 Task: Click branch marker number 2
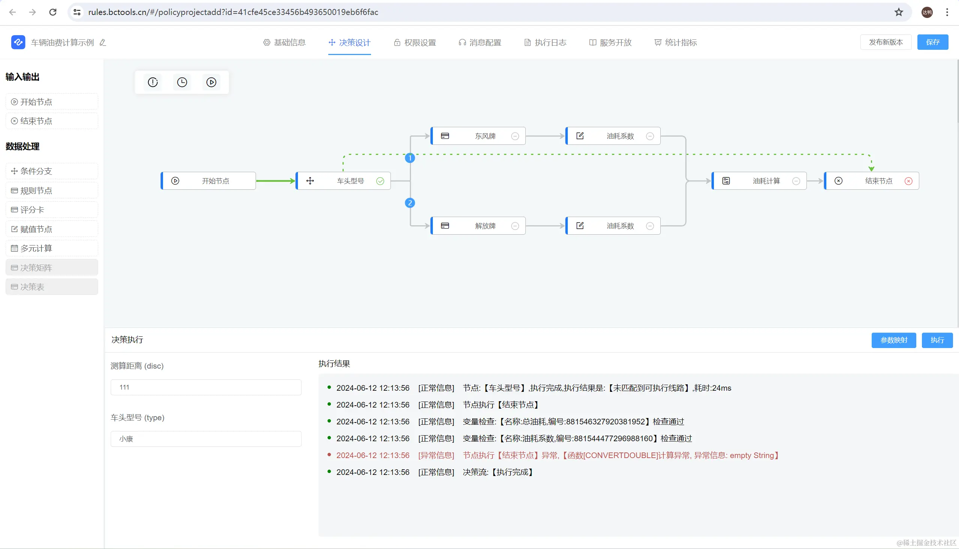[410, 203]
